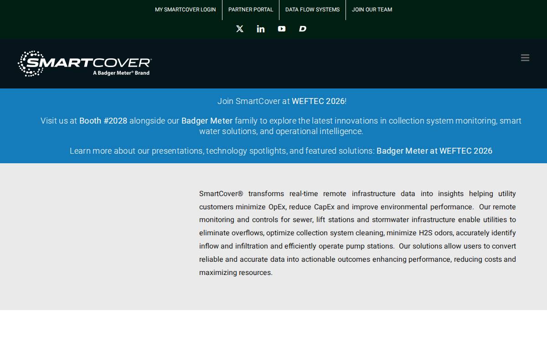Click the Booth #2028 link
This screenshot has width=547, height=342.
pyautogui.click(x=103, y=121)
